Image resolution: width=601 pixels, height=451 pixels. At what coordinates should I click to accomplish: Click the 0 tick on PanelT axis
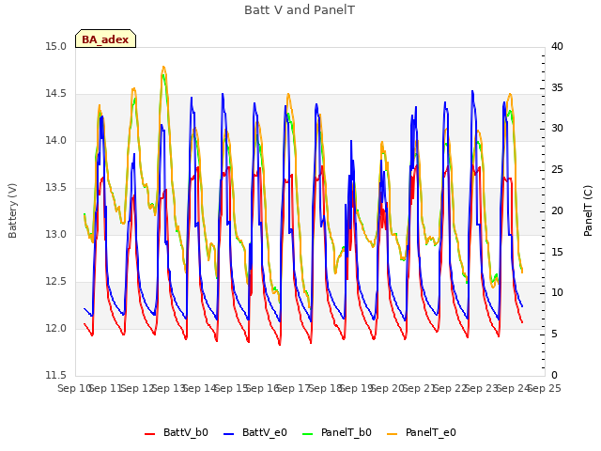coord(554,376)
